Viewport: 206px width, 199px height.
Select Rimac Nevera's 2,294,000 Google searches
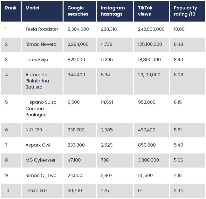pos(78,44)
